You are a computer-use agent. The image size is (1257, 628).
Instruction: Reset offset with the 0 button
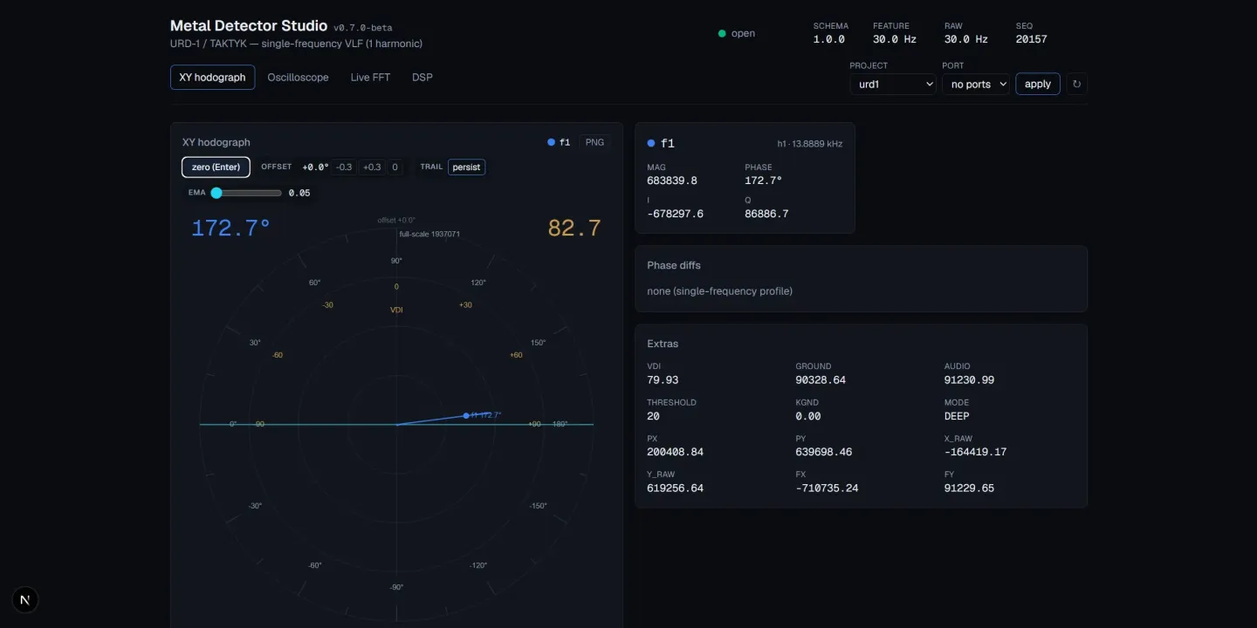coord(395,167)
